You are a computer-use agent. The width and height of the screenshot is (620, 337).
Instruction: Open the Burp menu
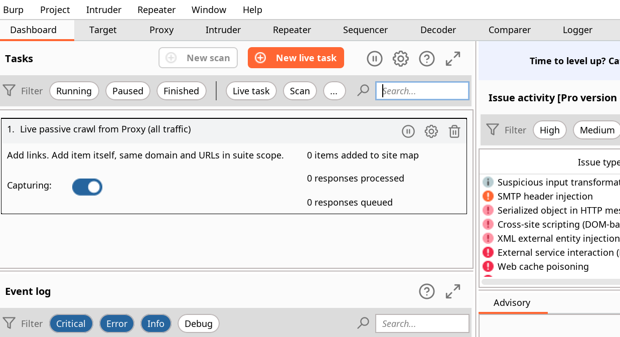tap(13, 10)
